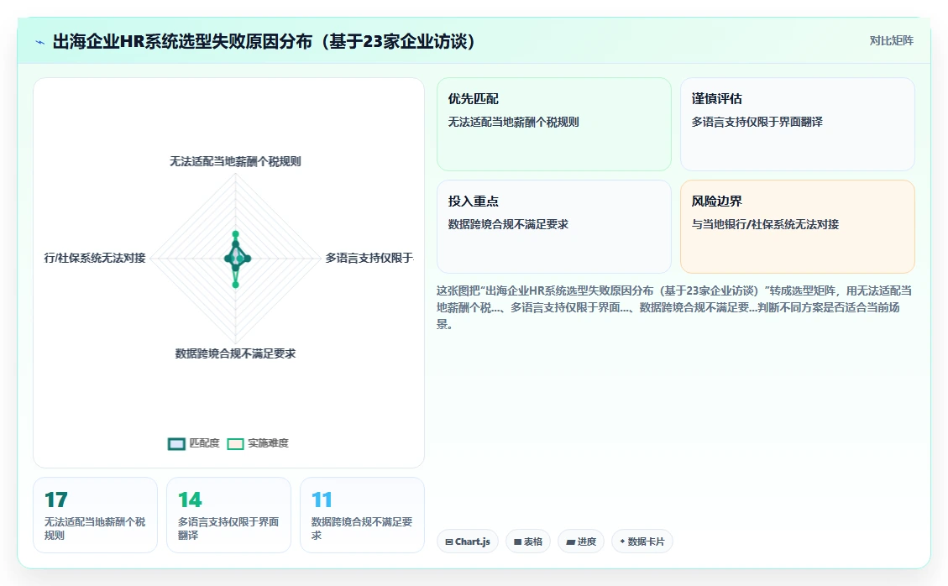
Task: Click the 表格 tag chip
Action: [x=528, y=542]
